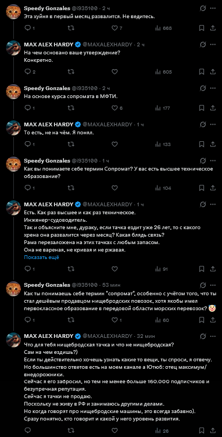This screenshot has height=437, width=222.
Task: Click Speedy Gonzales cat avatar on 53 мин tweet
Action: pos(13,288)
